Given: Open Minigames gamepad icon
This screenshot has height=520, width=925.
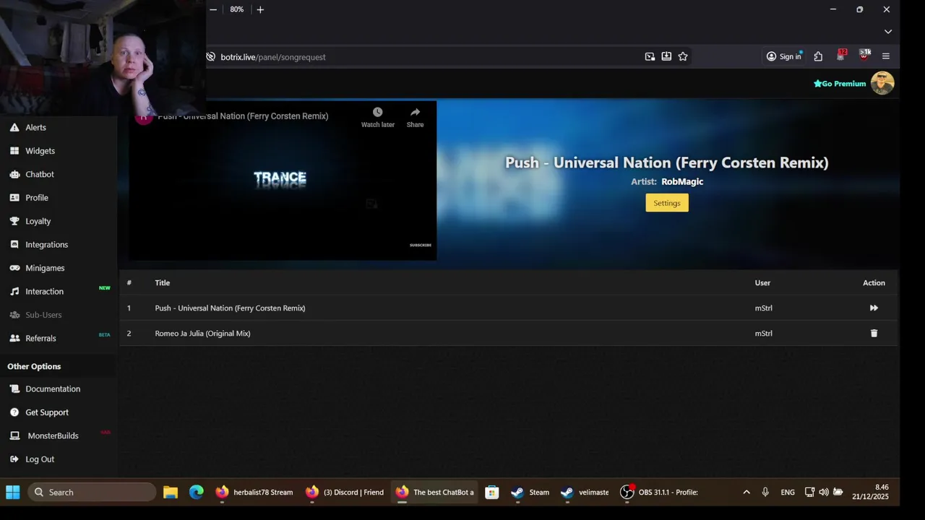Looking at the screenshot, I should tap(14, 268).
